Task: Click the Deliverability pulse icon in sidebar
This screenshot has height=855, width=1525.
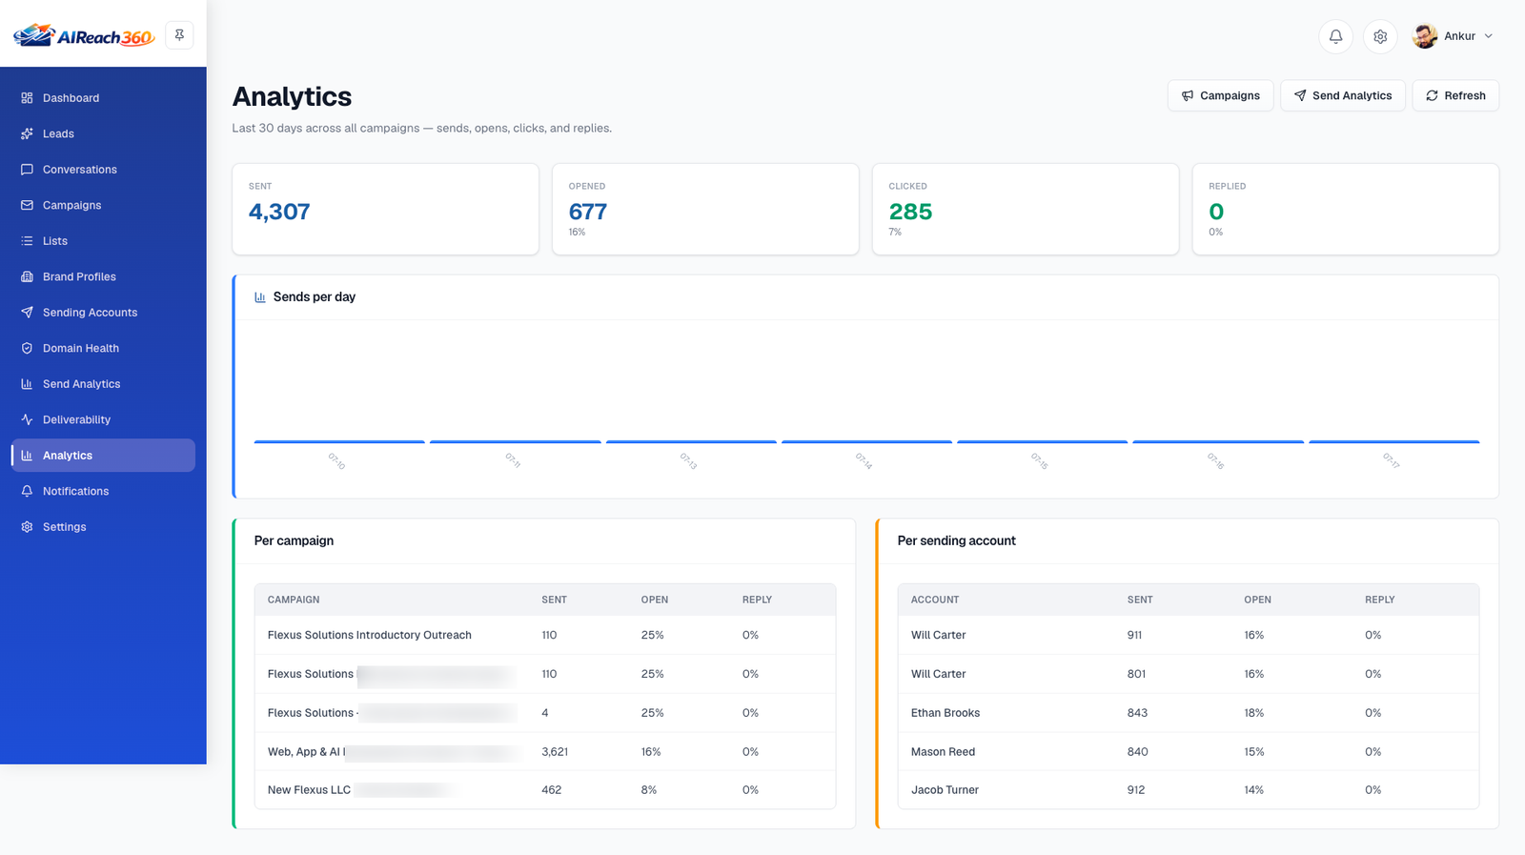Action: pyautogui.click(x=27, y=419)
